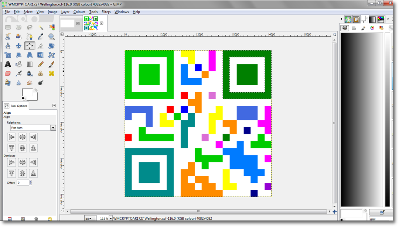Screen dimensions: 399x227
Task: Switch to the blank white image tab
Action: (x=68, y=23)
